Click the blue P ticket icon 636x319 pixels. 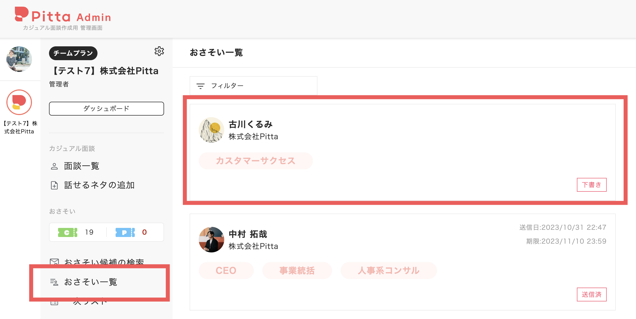tap(125, 232)
